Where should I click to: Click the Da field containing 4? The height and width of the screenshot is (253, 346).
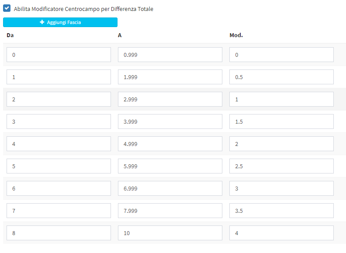59,144
